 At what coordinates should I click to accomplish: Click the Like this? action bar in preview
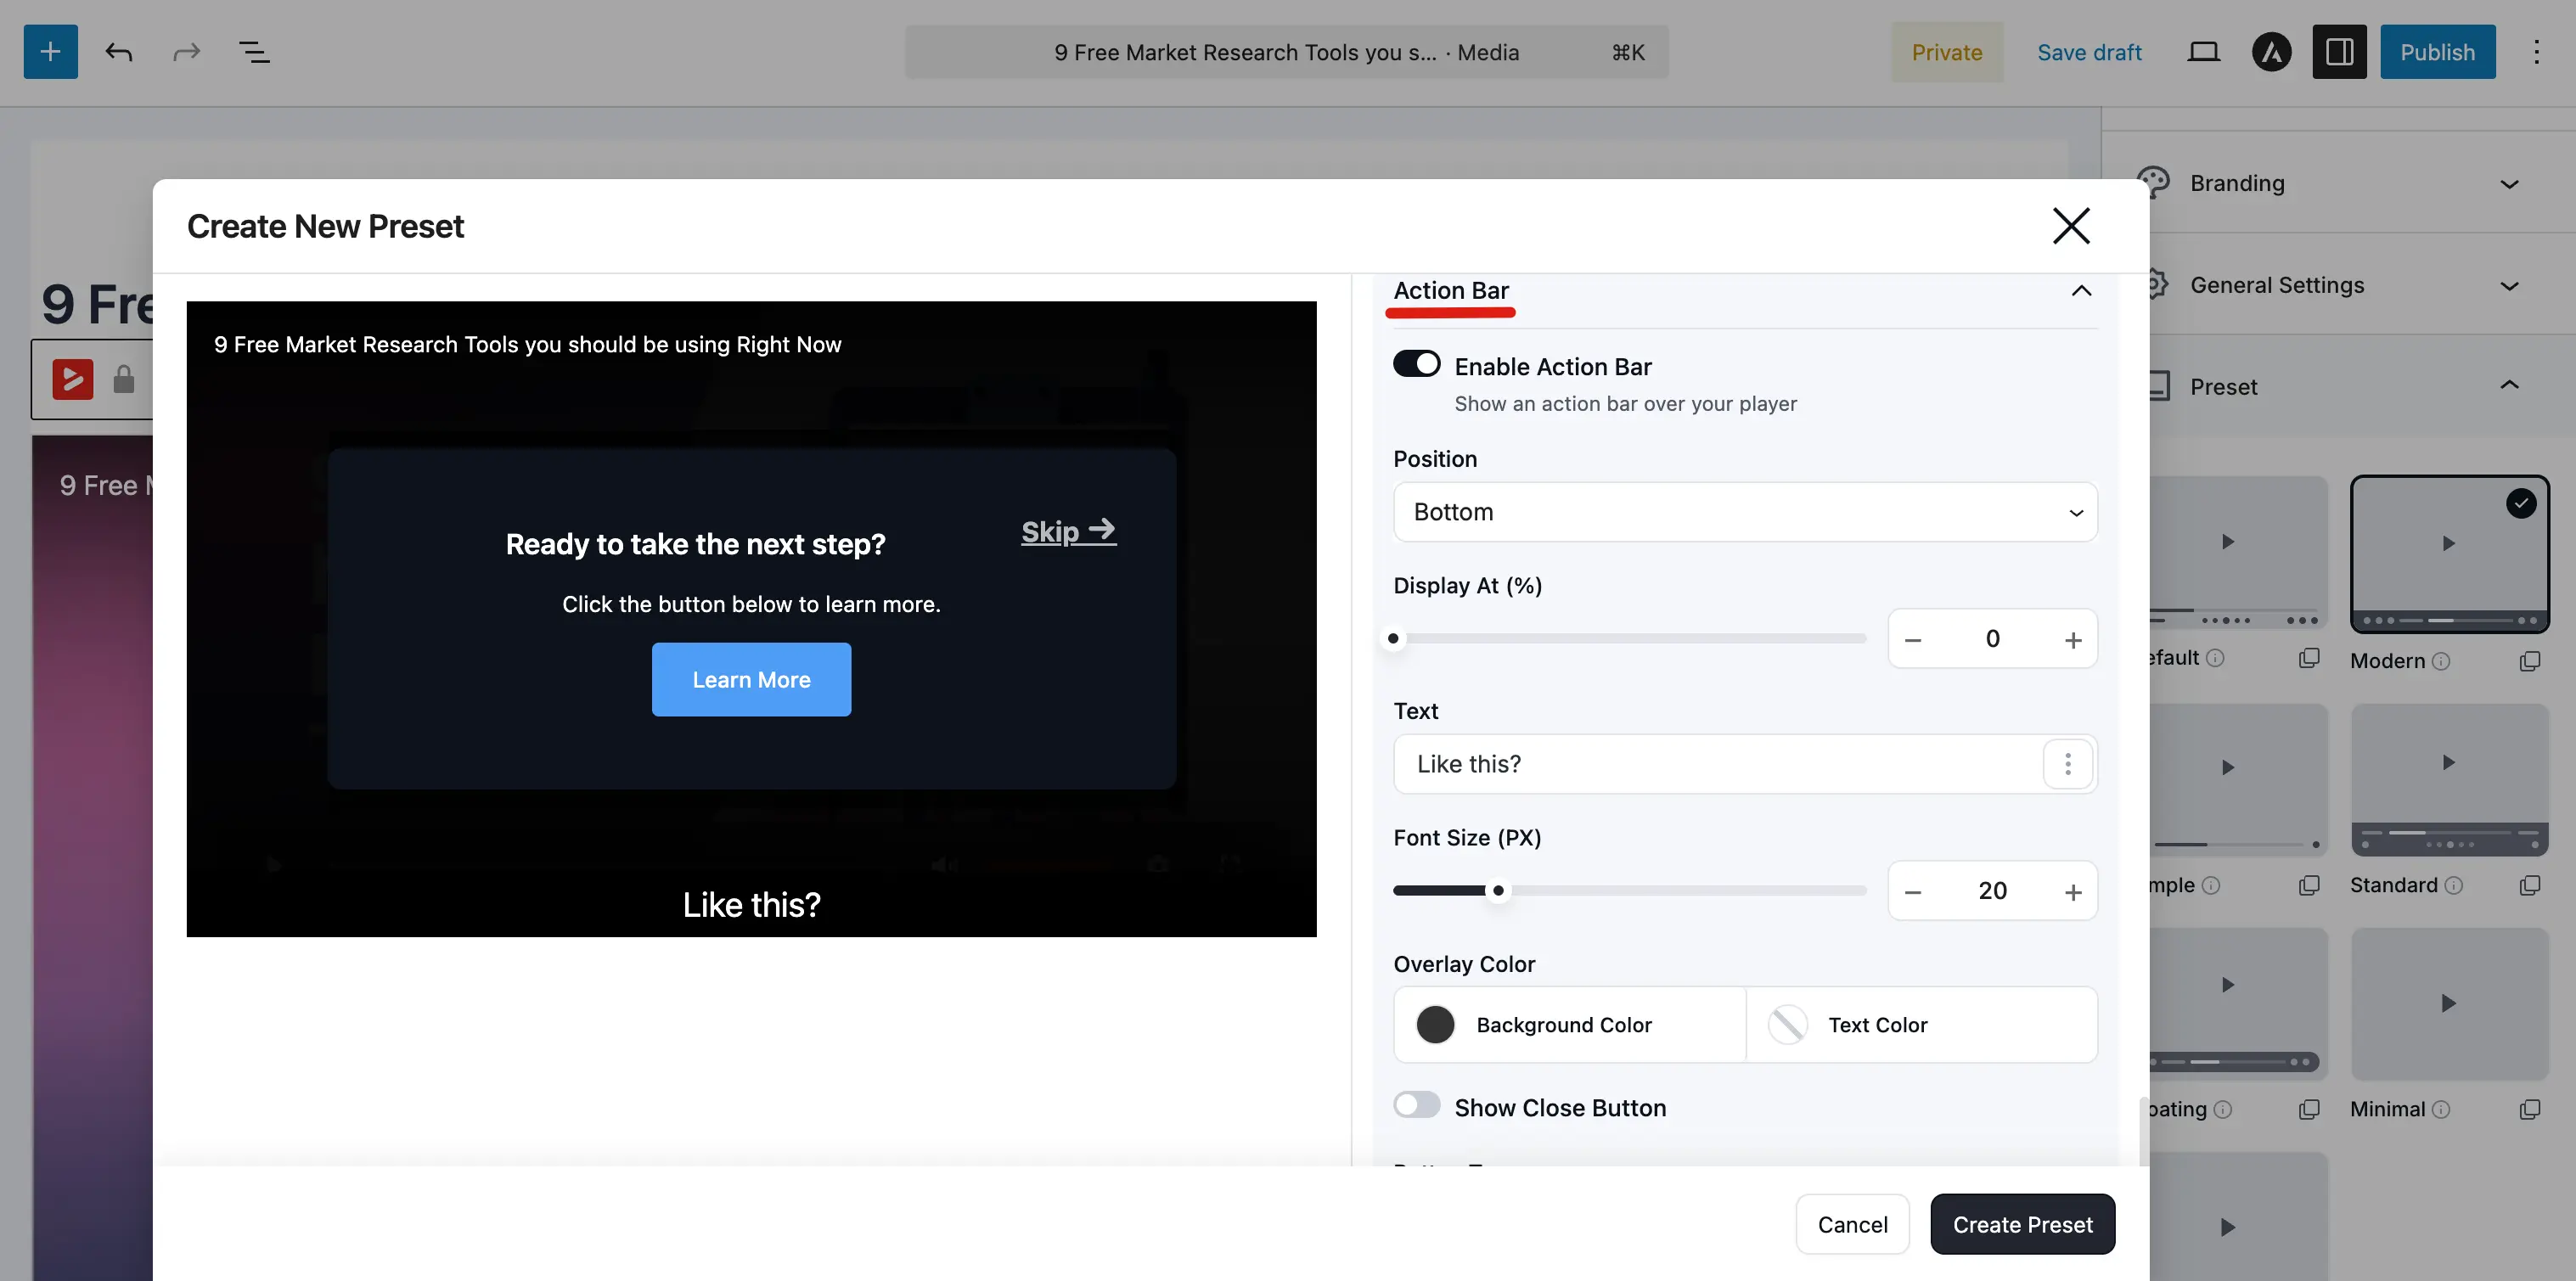(751, 905)
